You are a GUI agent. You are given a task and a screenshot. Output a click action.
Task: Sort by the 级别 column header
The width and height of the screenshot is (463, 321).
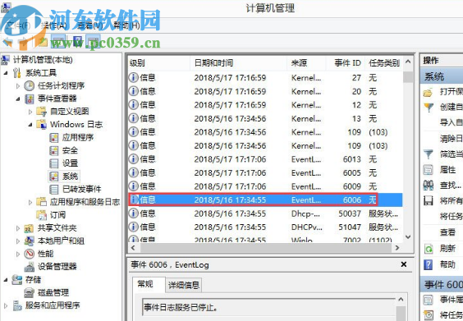(x=159, y=63)
